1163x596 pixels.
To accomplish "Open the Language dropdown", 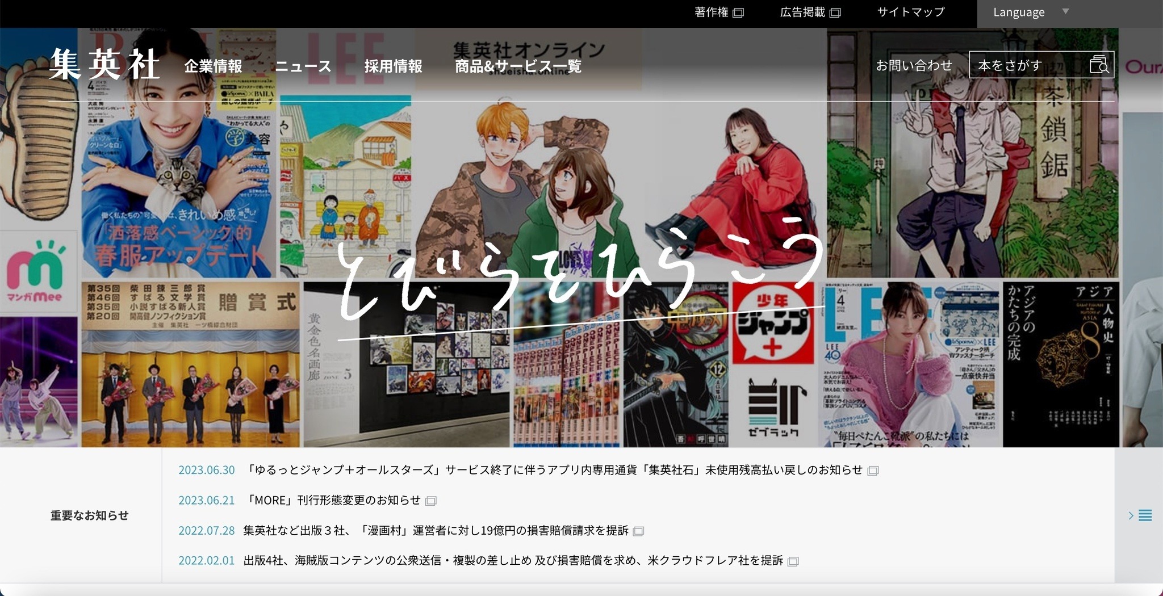I will [x=1018, y=12].
